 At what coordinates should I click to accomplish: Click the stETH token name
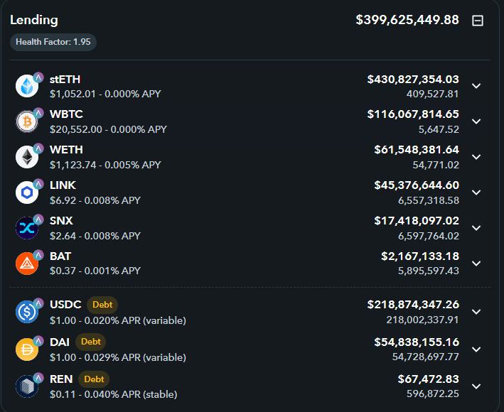(65, 80)
